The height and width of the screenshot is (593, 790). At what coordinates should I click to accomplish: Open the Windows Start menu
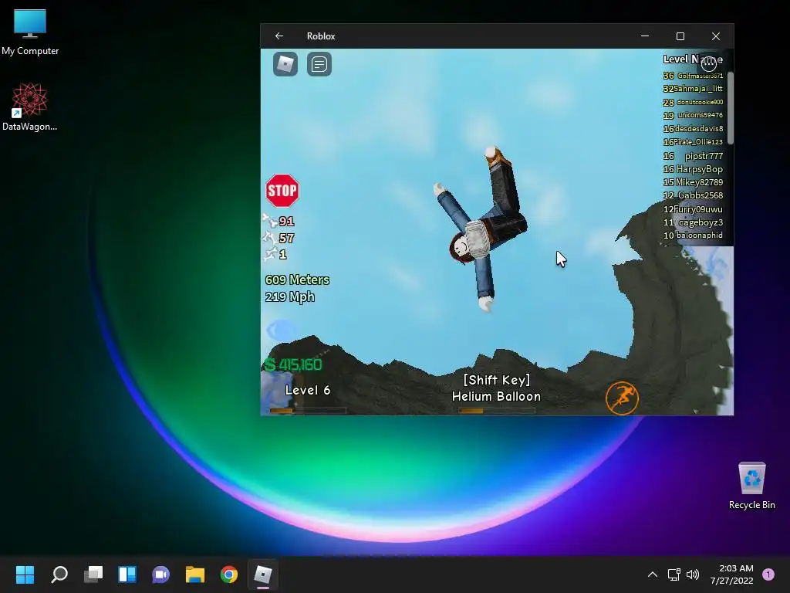(25, 574)
